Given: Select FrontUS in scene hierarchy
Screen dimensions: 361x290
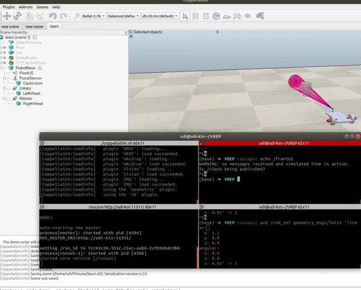Looking at the screenshot, I should coord(27,73).
